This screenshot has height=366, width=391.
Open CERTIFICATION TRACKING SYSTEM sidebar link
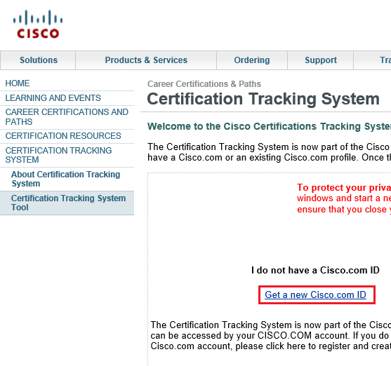(x=58, y=155)
